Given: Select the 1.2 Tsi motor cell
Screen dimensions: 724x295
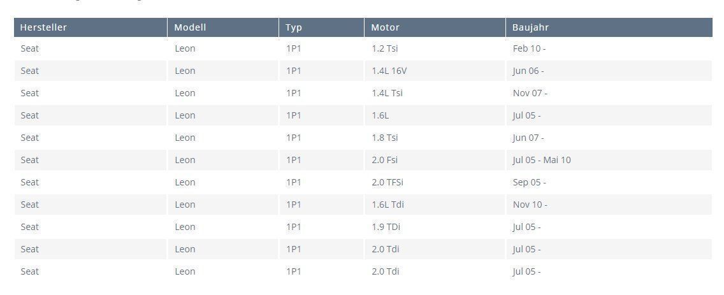Looking at the screenshot, I should click(385, 48).
